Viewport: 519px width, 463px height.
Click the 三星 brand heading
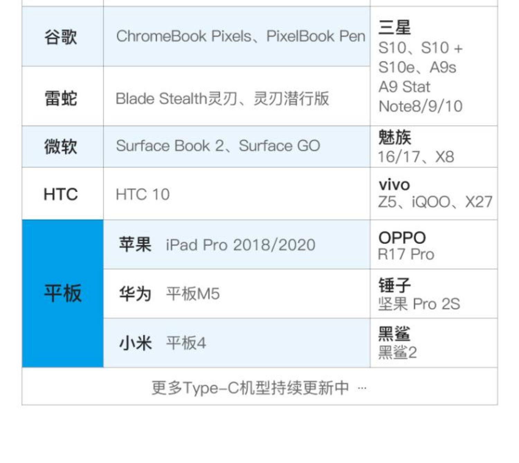pyautogui.click(x=394, y=27)
